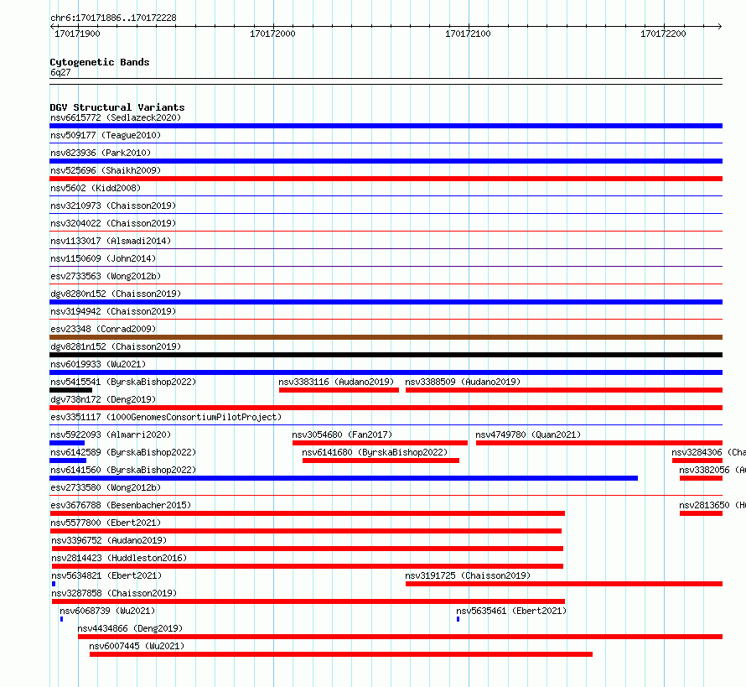Click red bar under nsv3054680
Image resolution: width=746 pixels, height=687 pixels.
[381, 443]
